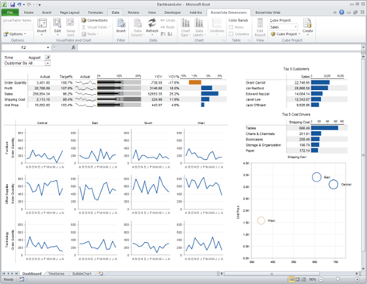Open the Customer Segment All dropdown
The height and width of the screenshot is (284, 367).
coord(47,63)
